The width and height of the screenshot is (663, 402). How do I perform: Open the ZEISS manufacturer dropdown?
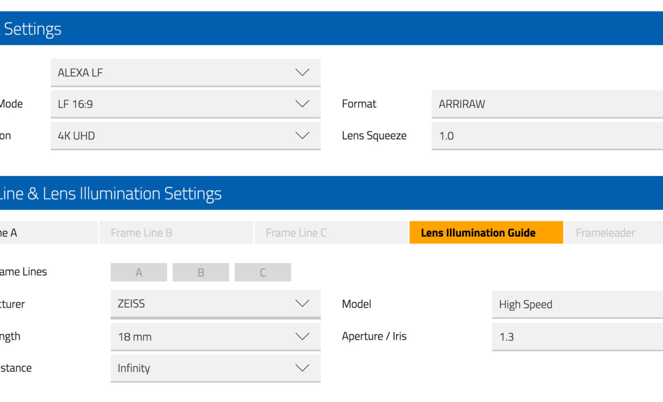(x=215, y=304)
